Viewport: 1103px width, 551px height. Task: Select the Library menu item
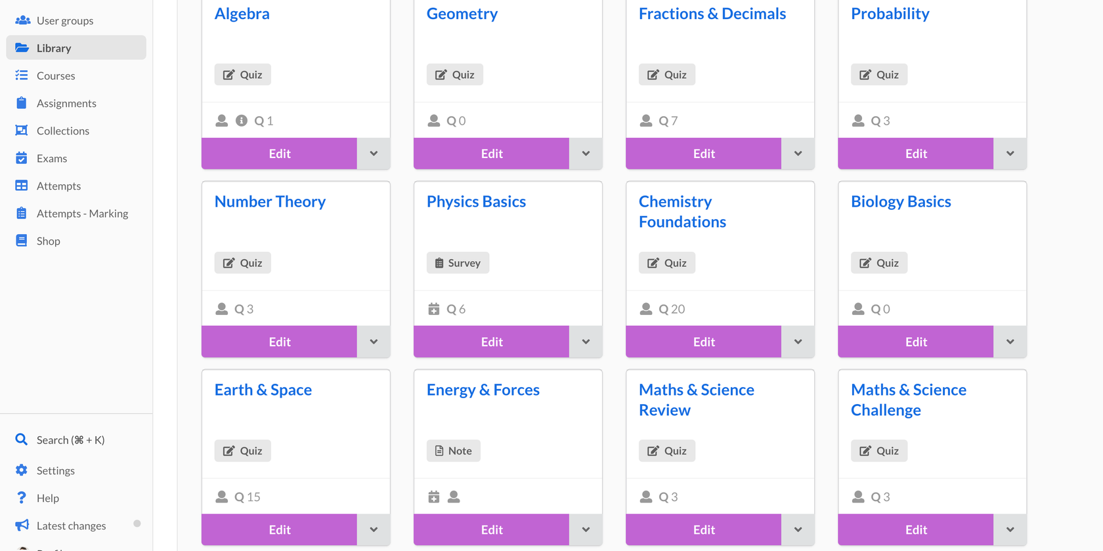54,48
